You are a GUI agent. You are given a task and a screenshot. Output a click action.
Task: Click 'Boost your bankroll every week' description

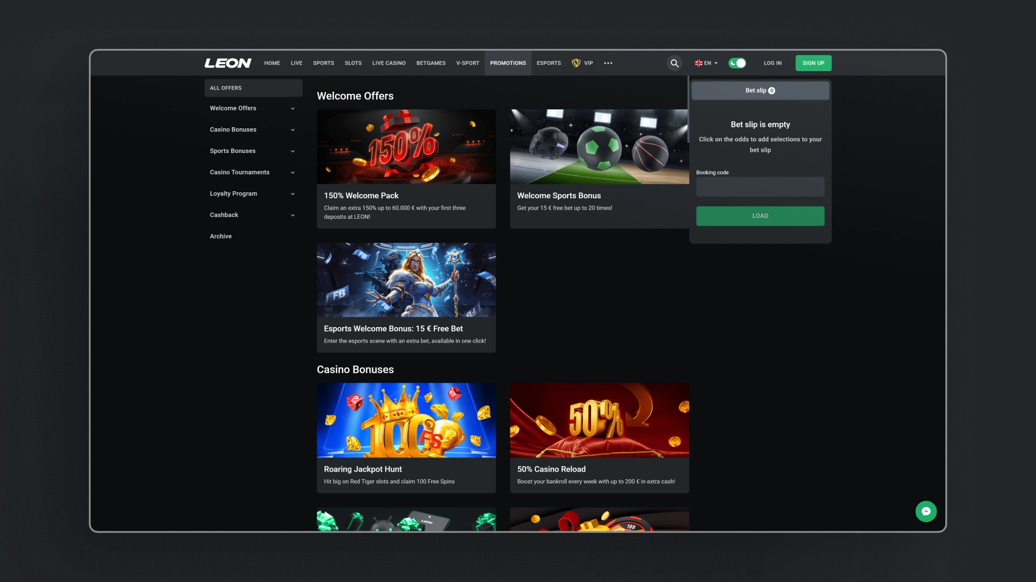(x=596, y=482)
